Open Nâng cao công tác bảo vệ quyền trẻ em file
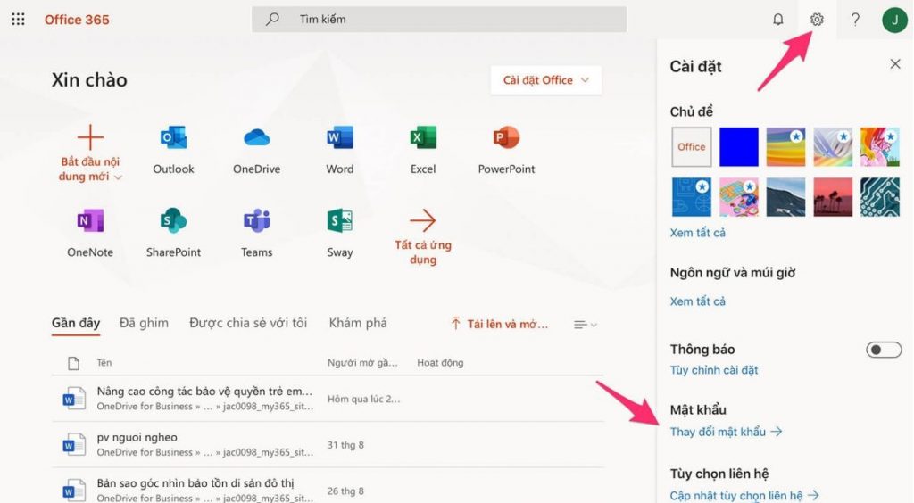 click(x=204, y=392)
